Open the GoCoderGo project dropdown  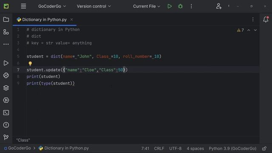52,6
